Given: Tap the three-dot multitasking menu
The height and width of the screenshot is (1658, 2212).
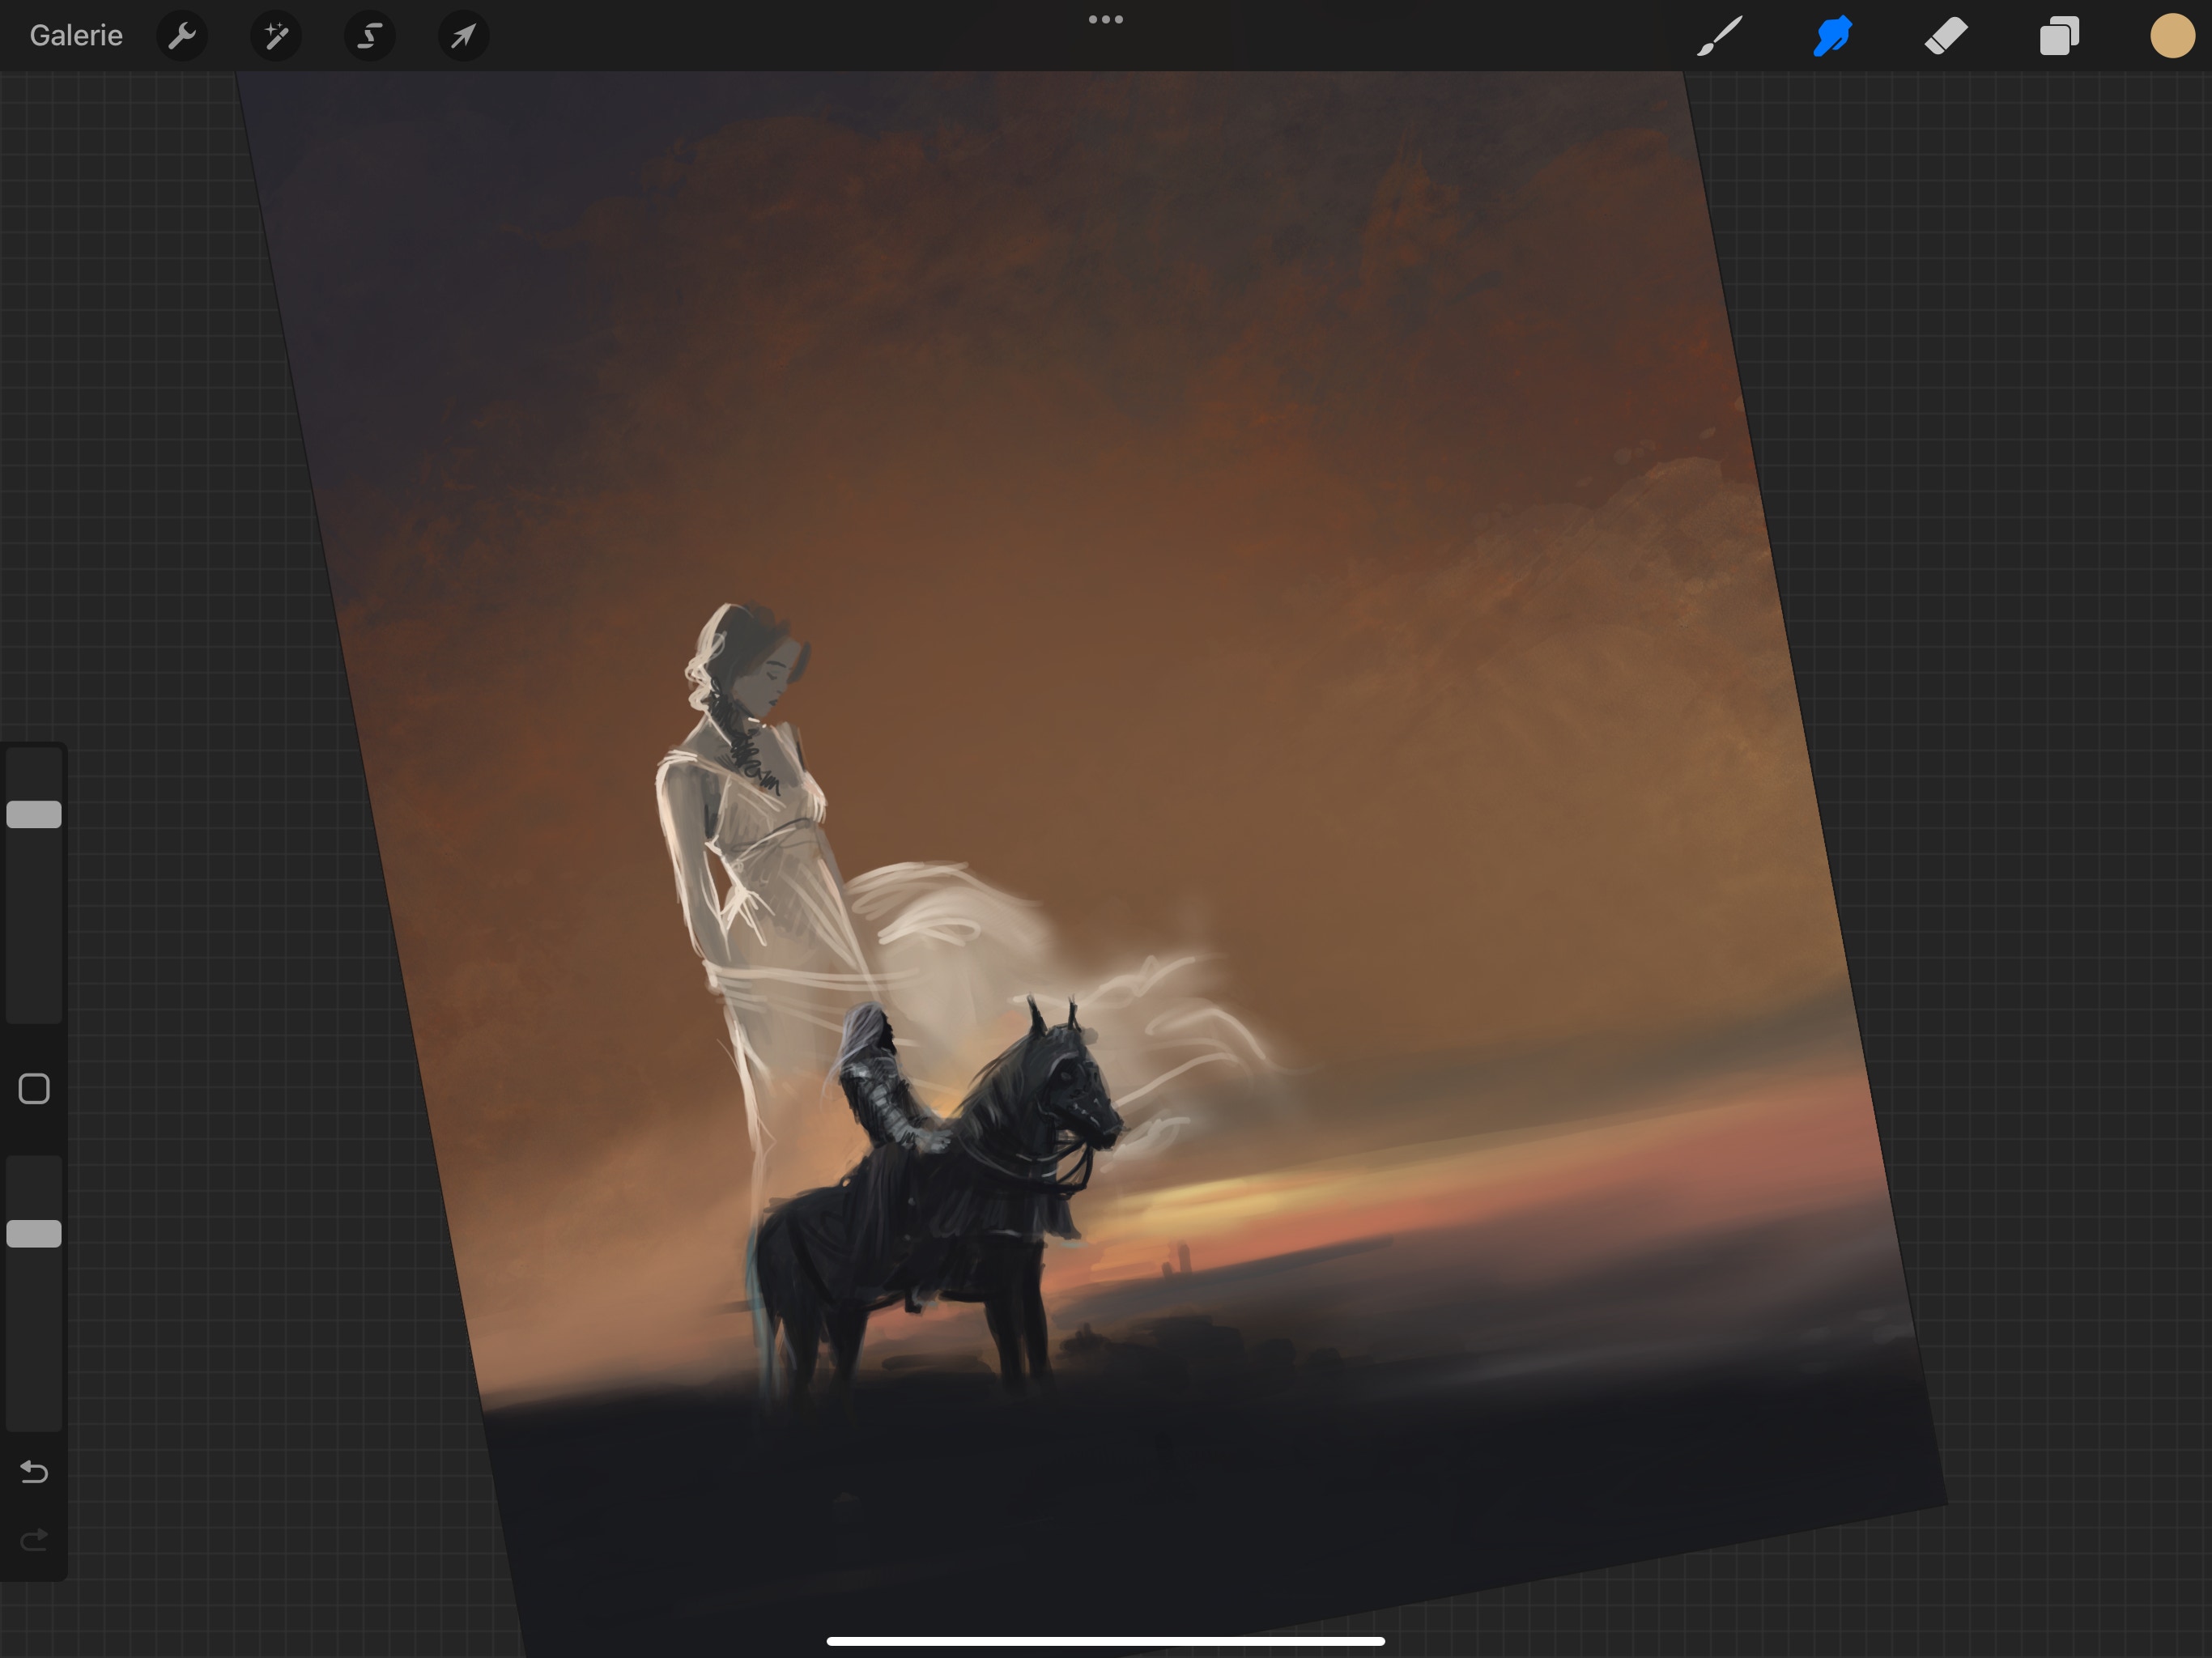Looking at the screenshot, I should 1106,19.
